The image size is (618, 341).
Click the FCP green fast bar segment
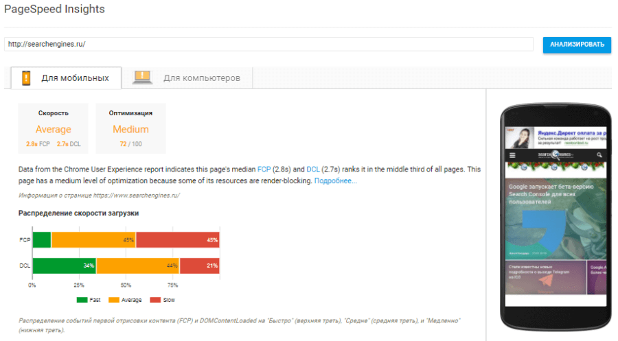[x=42, y=240]
